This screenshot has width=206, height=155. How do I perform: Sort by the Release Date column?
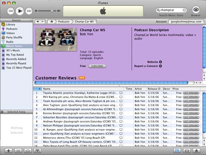154,89
